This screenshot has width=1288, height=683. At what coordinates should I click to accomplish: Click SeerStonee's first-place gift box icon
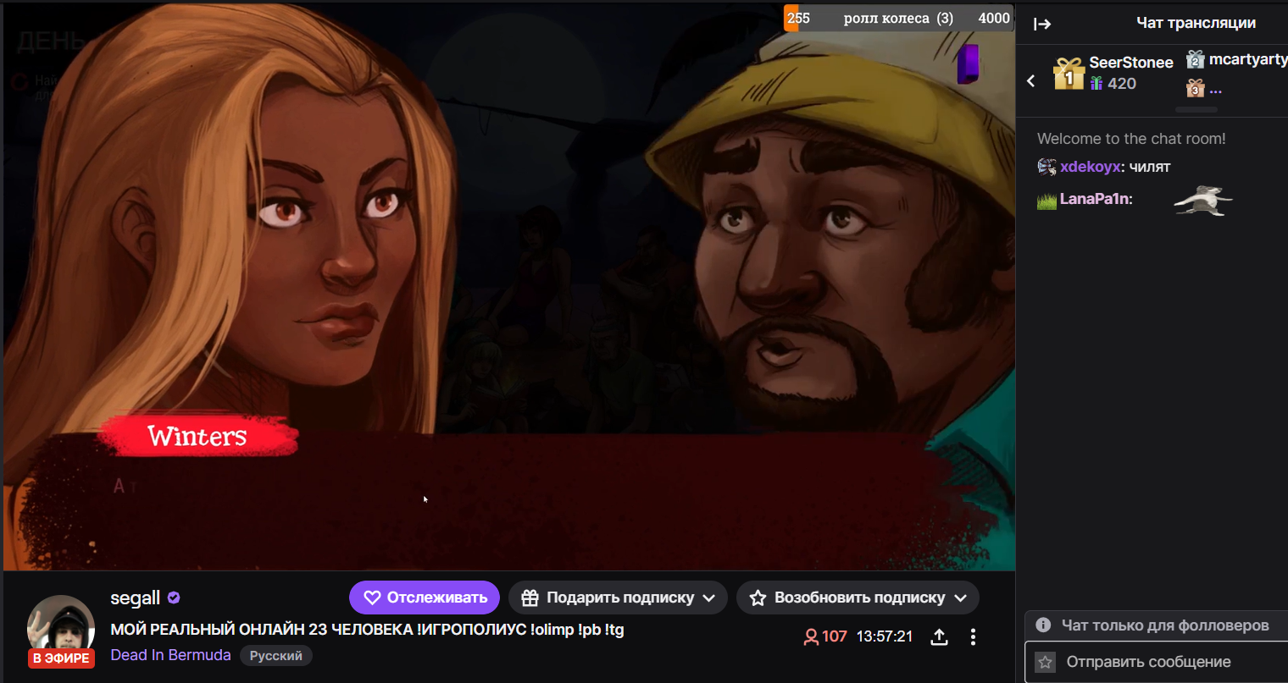point(1069,74)
